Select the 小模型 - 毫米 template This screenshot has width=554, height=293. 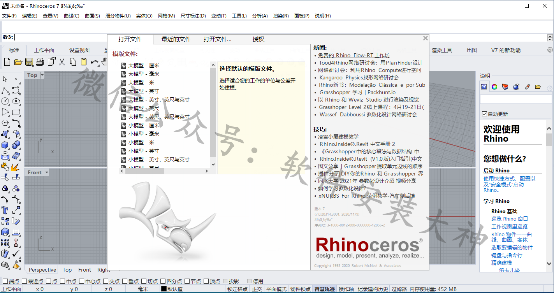[x=144, y=134]
